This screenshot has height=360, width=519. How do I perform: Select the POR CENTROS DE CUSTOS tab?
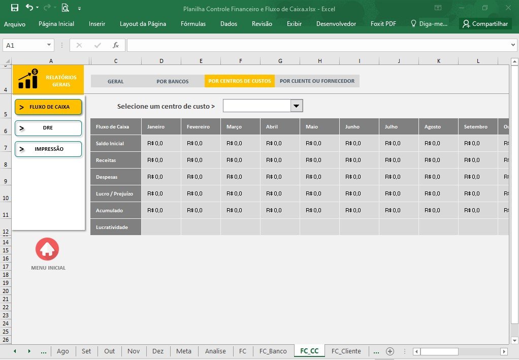click(240, 81)
